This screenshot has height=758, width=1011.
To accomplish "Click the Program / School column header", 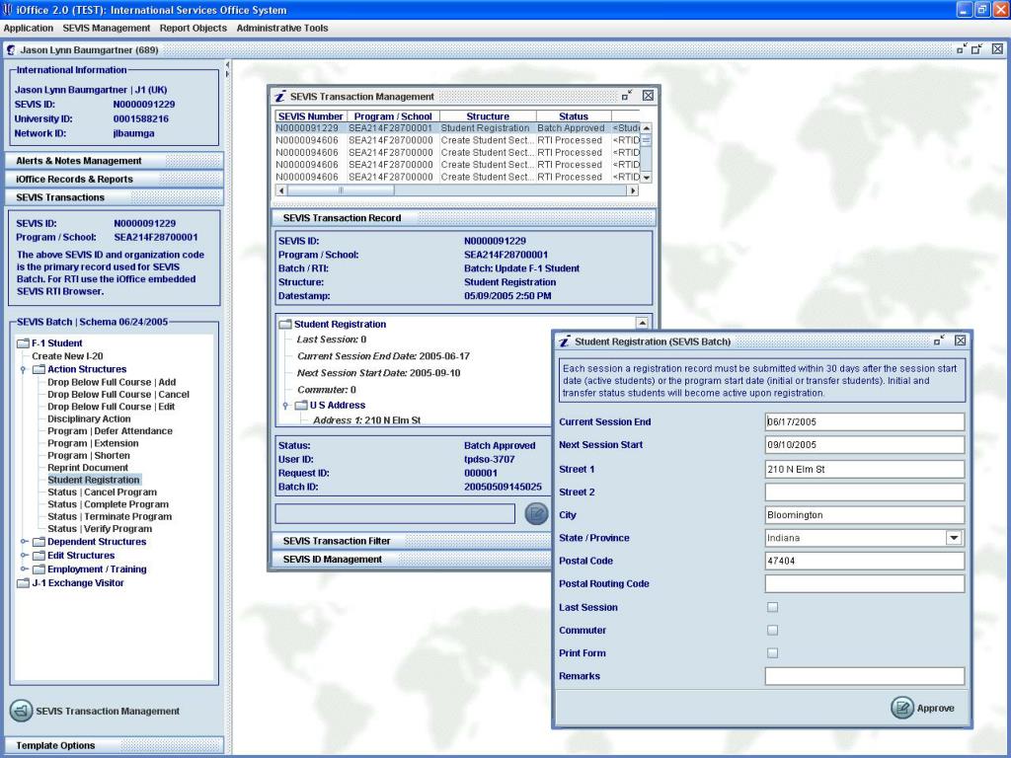I will click(x=393, y=116).
